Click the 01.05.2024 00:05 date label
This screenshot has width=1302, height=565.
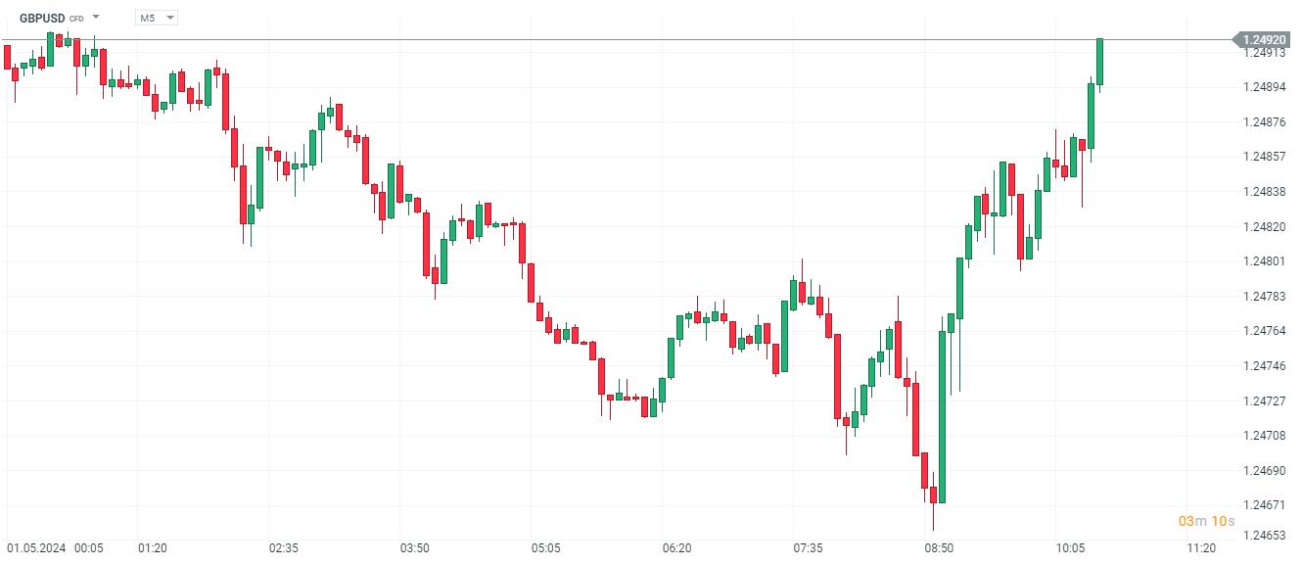[x=56, y=547]
